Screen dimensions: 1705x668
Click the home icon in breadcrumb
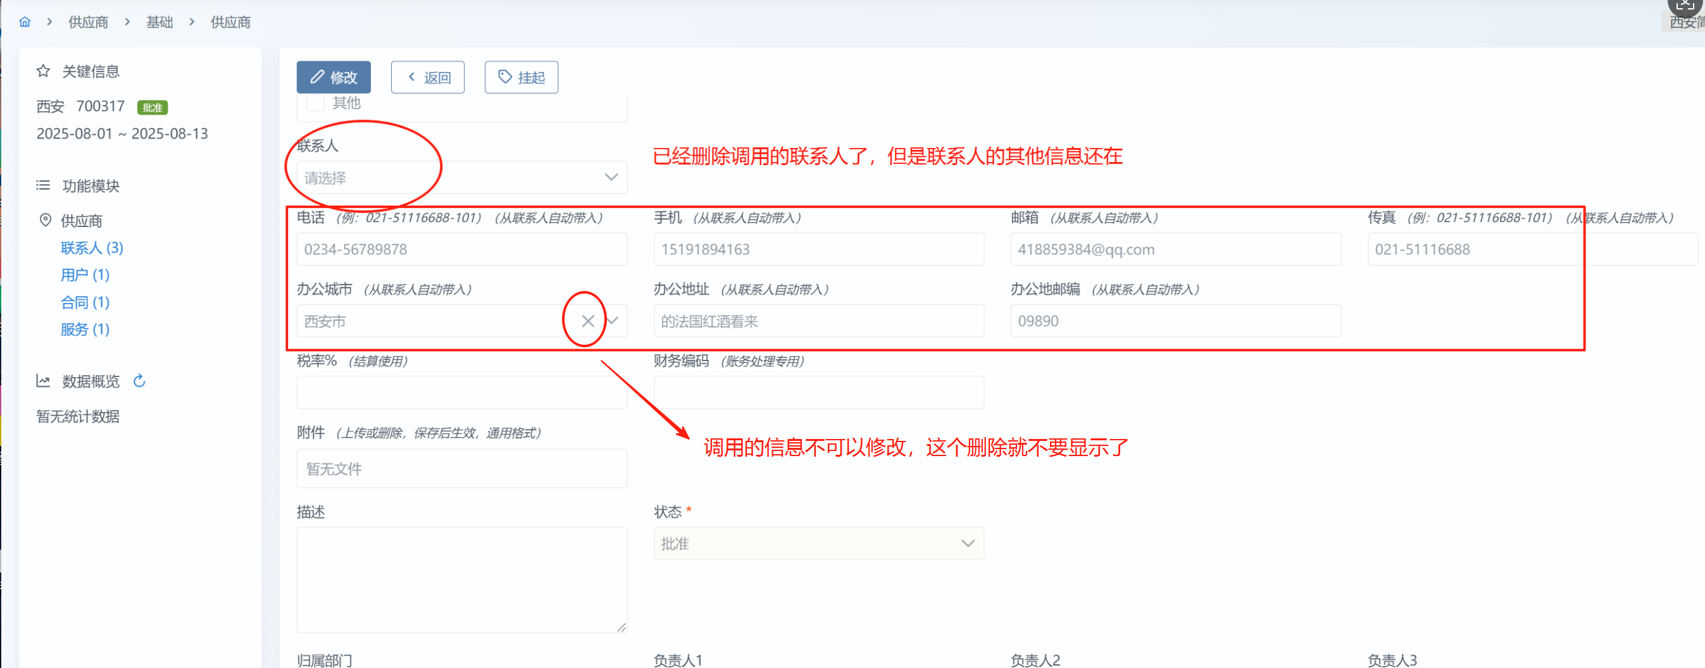(25, 22)
